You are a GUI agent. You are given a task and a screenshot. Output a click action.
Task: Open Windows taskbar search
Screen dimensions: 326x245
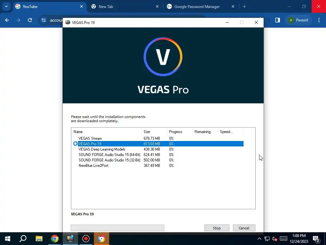click(23, 239)
